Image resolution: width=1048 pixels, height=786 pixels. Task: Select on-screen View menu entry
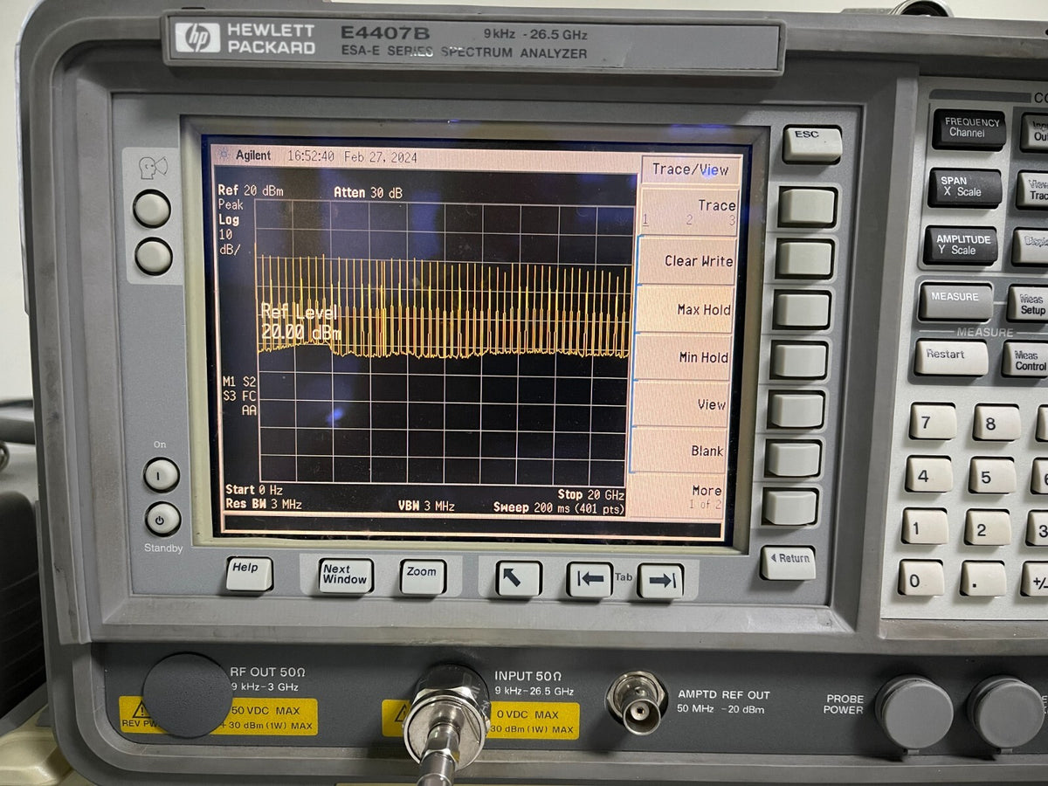[679, 404]
